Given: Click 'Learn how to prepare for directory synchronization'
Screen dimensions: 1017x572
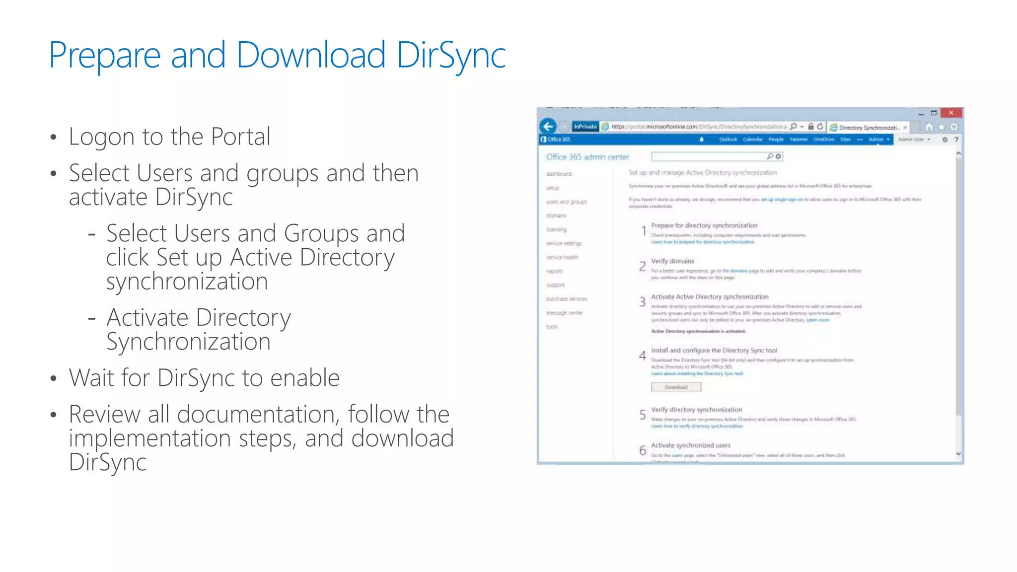Looking at the screenshot, I should click(x=703, y=242).
